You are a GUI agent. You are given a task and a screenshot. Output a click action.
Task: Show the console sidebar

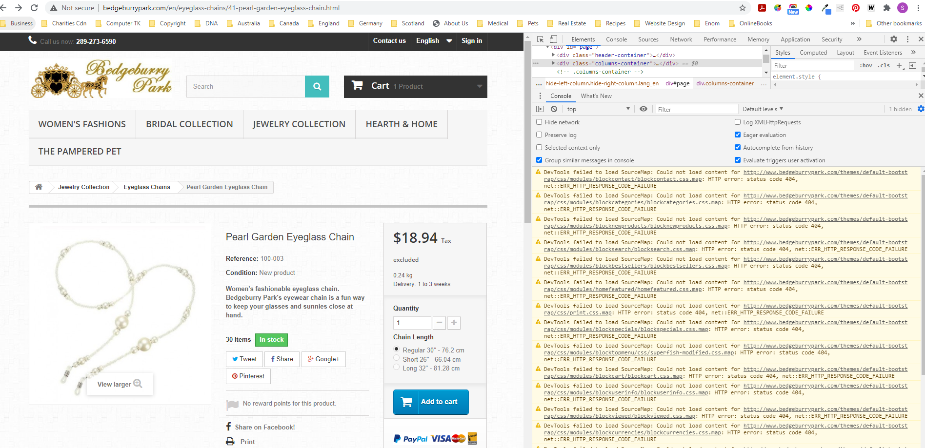[540, 109]
